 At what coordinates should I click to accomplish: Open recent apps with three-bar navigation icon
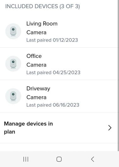click(x=26, y=159)
